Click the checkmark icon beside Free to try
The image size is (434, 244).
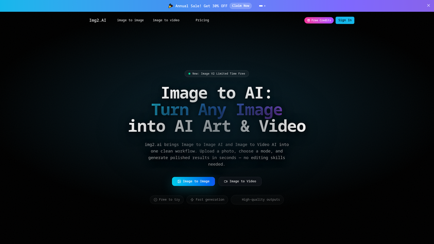[155, 200]
